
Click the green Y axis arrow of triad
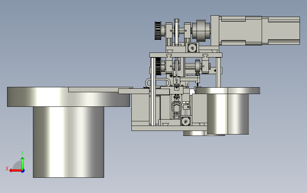[x=23, y=163]
